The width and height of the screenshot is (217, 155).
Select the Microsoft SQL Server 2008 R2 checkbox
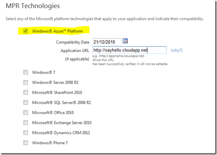click(26, 102)
